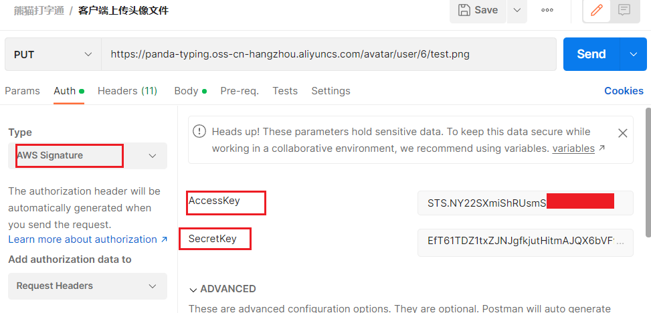Open the Pre-req. tab
651x313 pixels.
(240, 91)
